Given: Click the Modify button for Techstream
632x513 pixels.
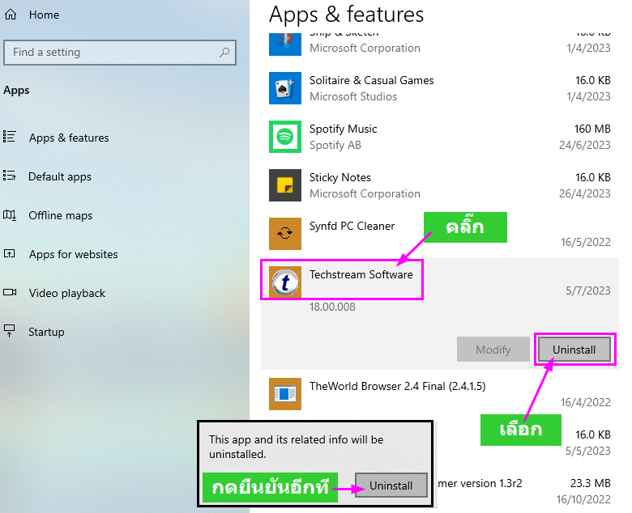Looking at the screenshot, I should click(x=493, y=350).
